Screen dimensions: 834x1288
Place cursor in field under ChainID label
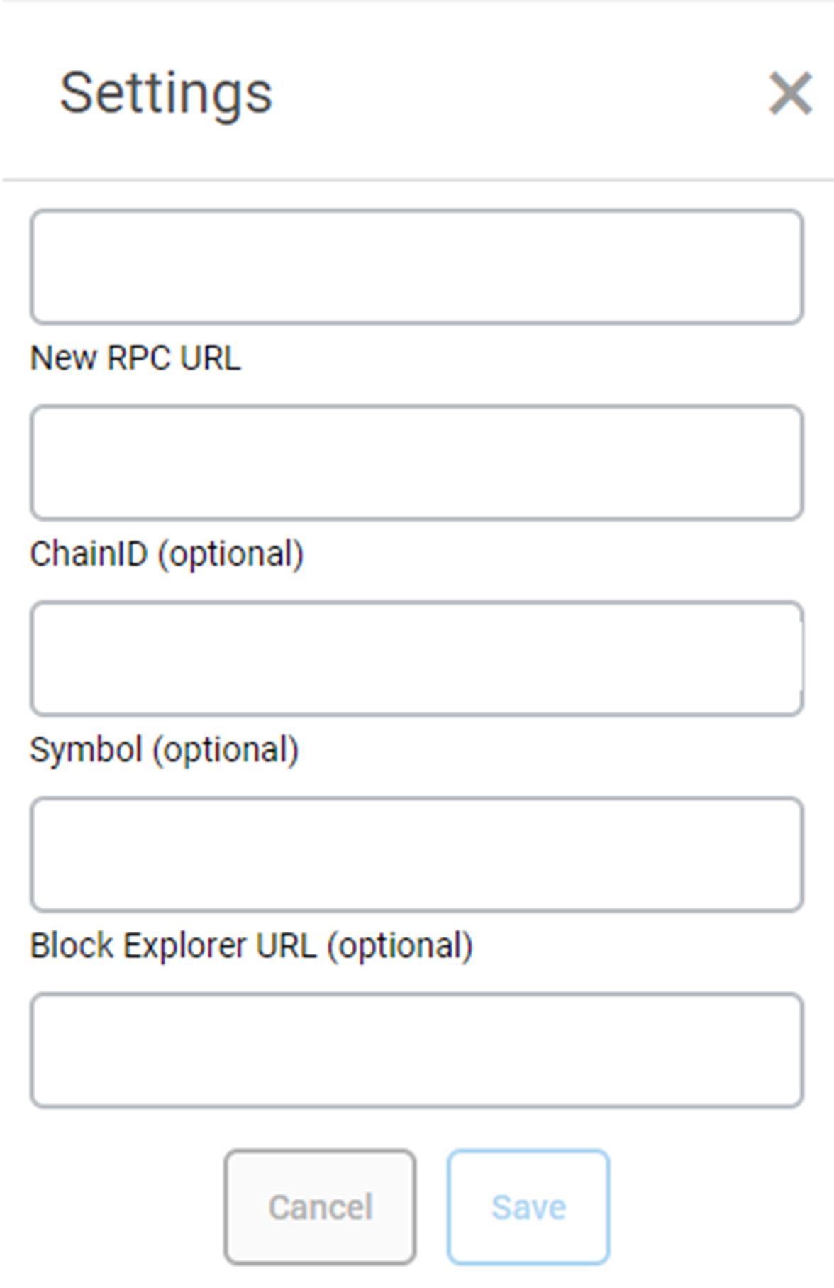pyautogui.click(x=416, y=659)
